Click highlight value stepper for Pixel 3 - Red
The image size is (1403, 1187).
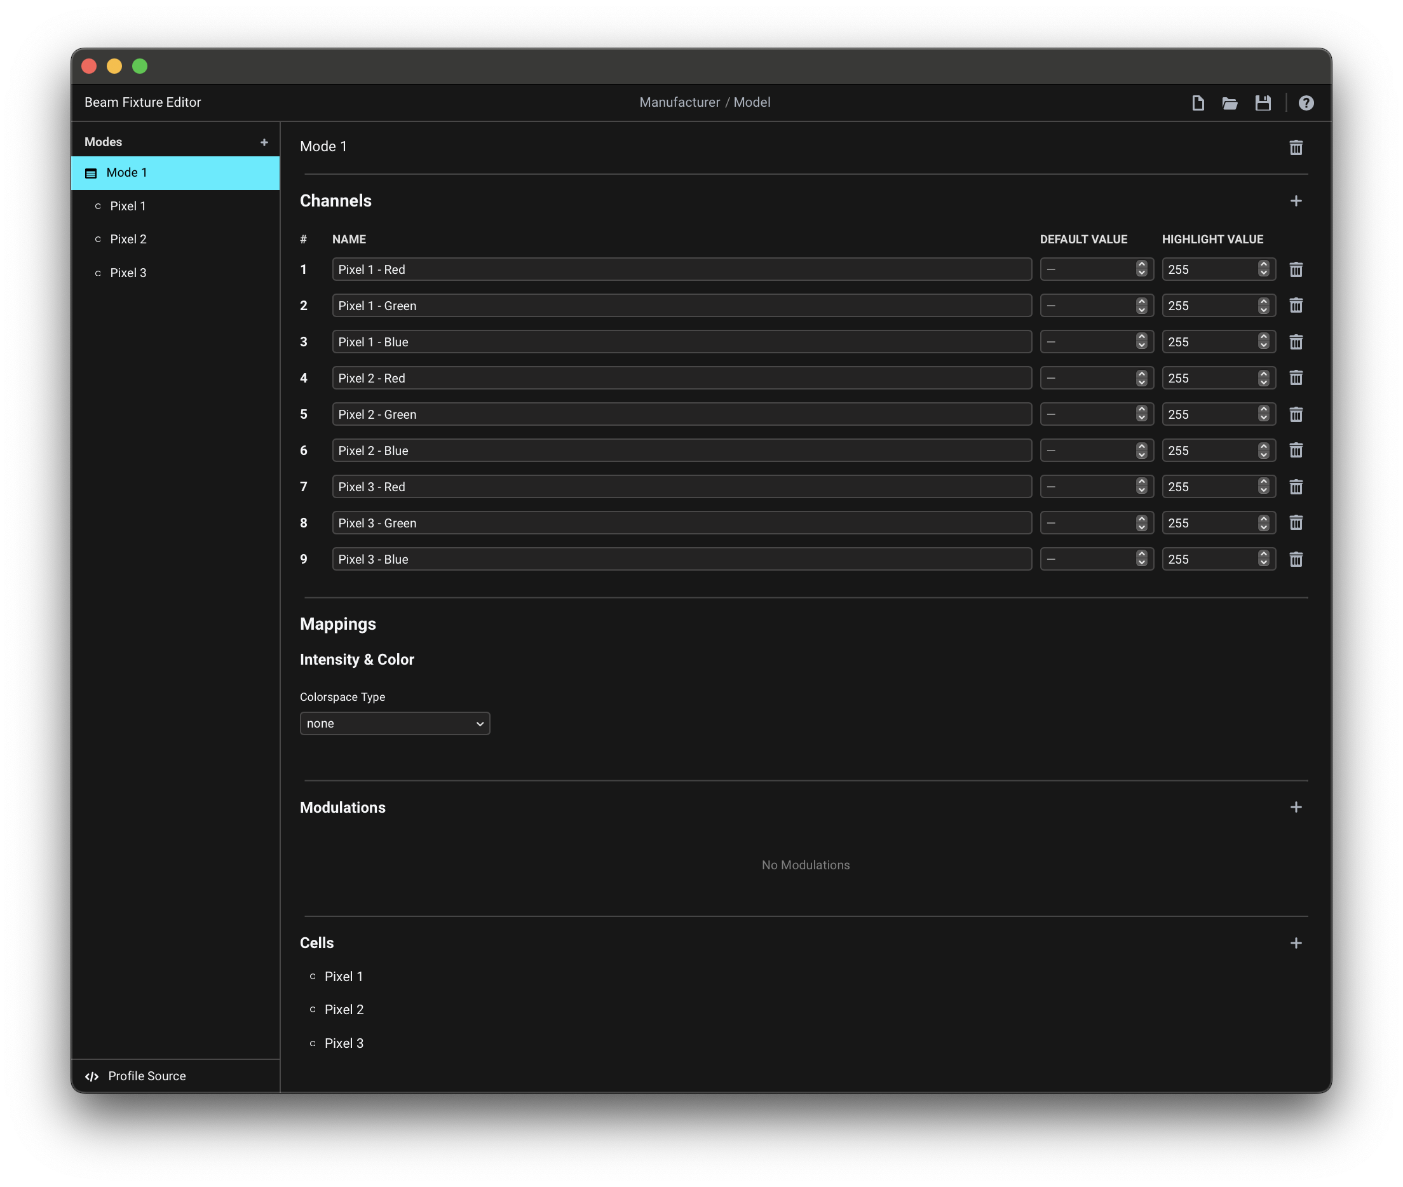[x=1264, y=486]
